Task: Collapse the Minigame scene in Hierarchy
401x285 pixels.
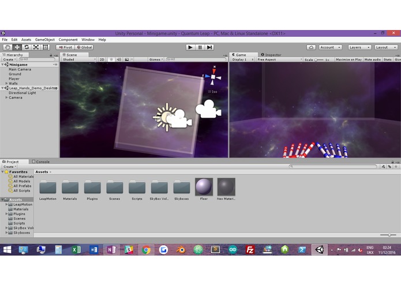Action: pyautogui.click(x=2, y=65)
